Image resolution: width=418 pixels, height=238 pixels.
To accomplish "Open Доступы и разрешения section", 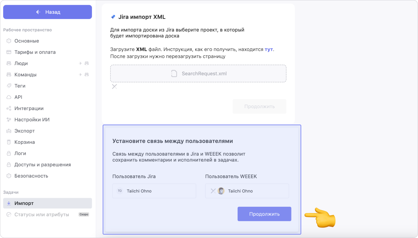I will 42,165.
